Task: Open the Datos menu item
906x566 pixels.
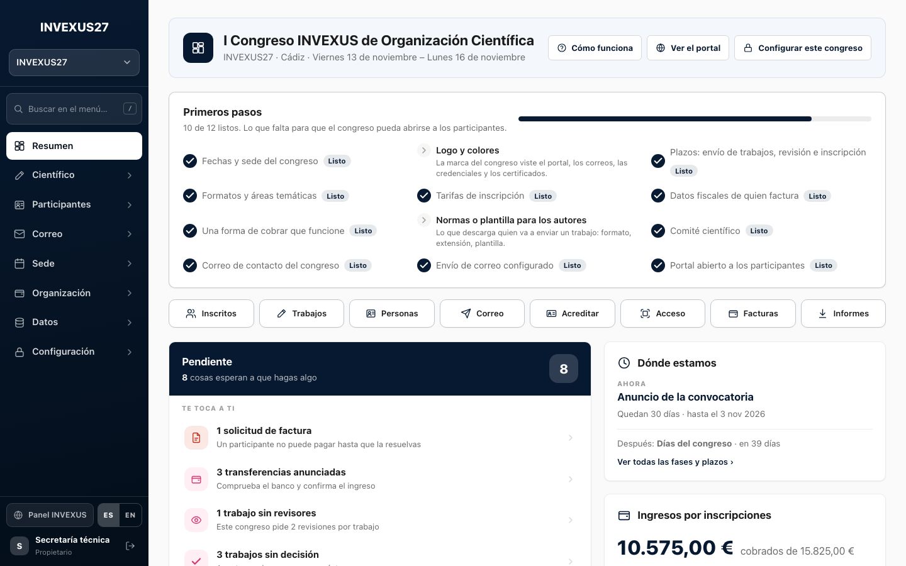Action: coord(74,322)
